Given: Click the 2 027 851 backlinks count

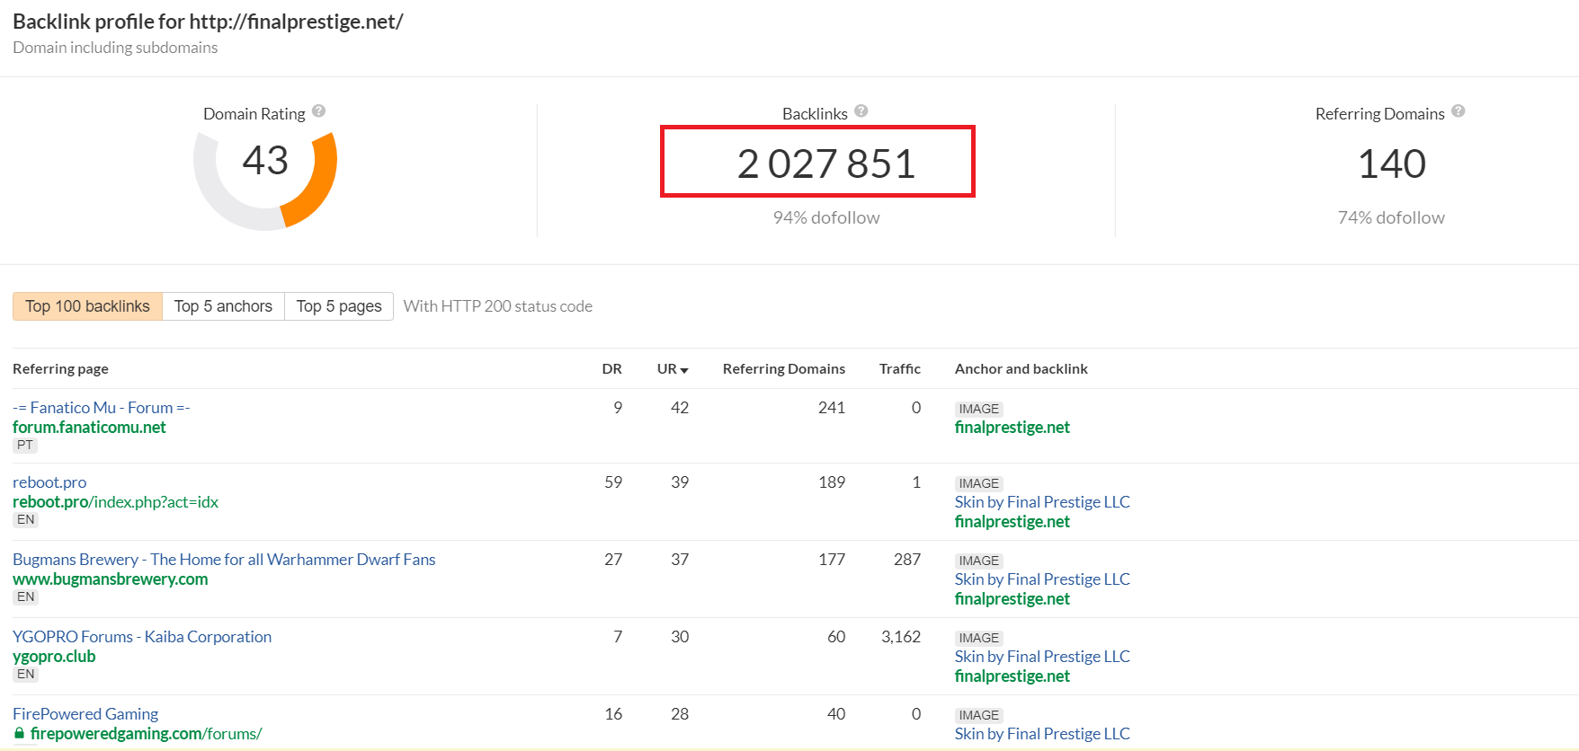Looking at the screenshot, I should pyautogui.click(x=825, y=163).
